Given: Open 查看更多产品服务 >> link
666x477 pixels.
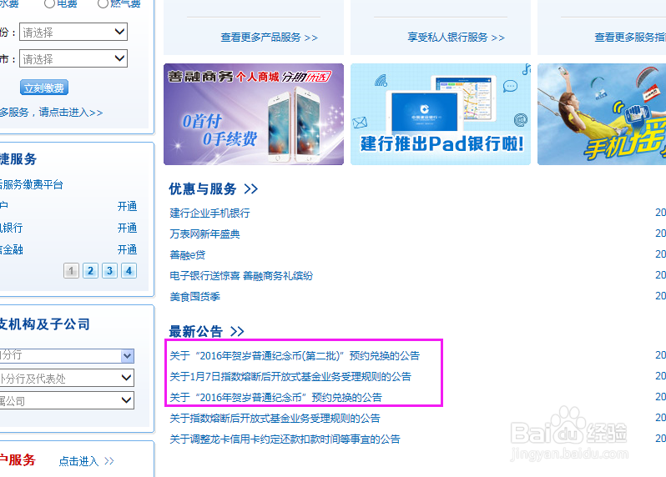Looking at the screenshot, I should tap(269, 38).
